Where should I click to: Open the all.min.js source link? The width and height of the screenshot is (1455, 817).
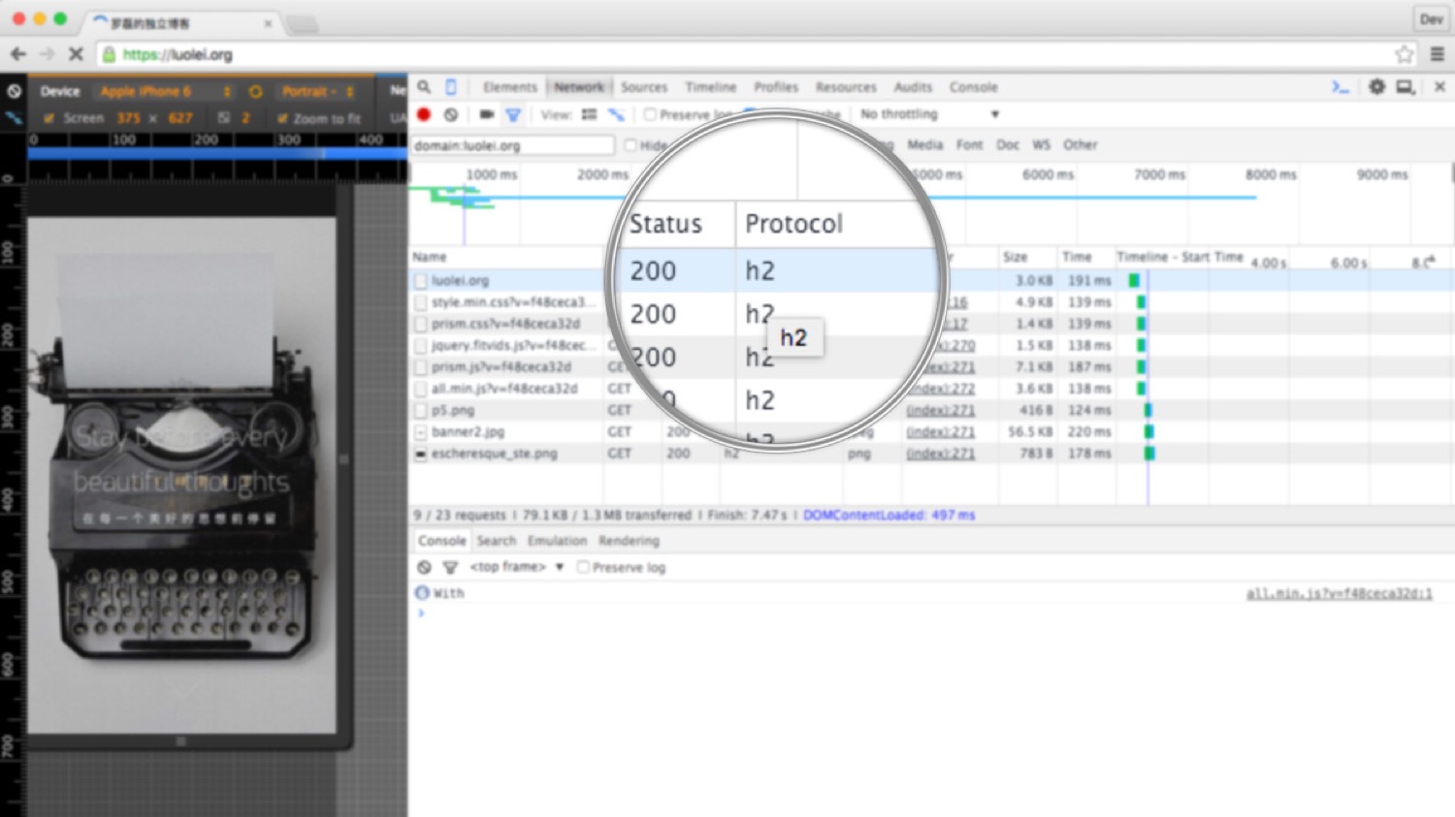[x=1339, y=593]
